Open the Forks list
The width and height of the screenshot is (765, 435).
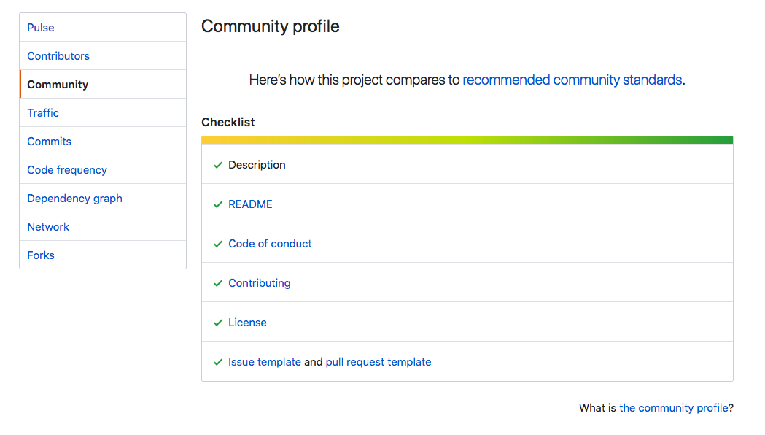41,255
